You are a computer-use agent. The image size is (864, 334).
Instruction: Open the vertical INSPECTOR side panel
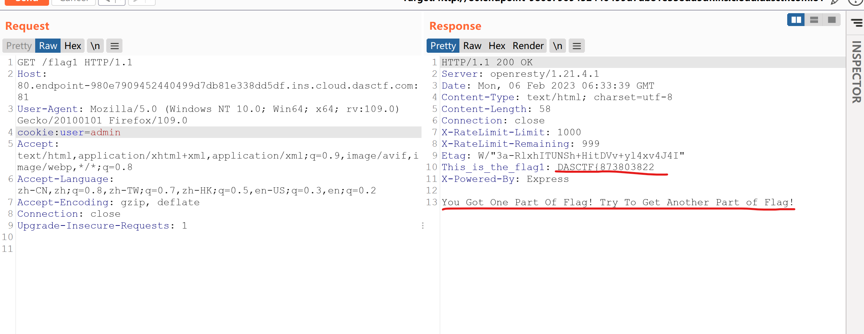tap(856, 72)
